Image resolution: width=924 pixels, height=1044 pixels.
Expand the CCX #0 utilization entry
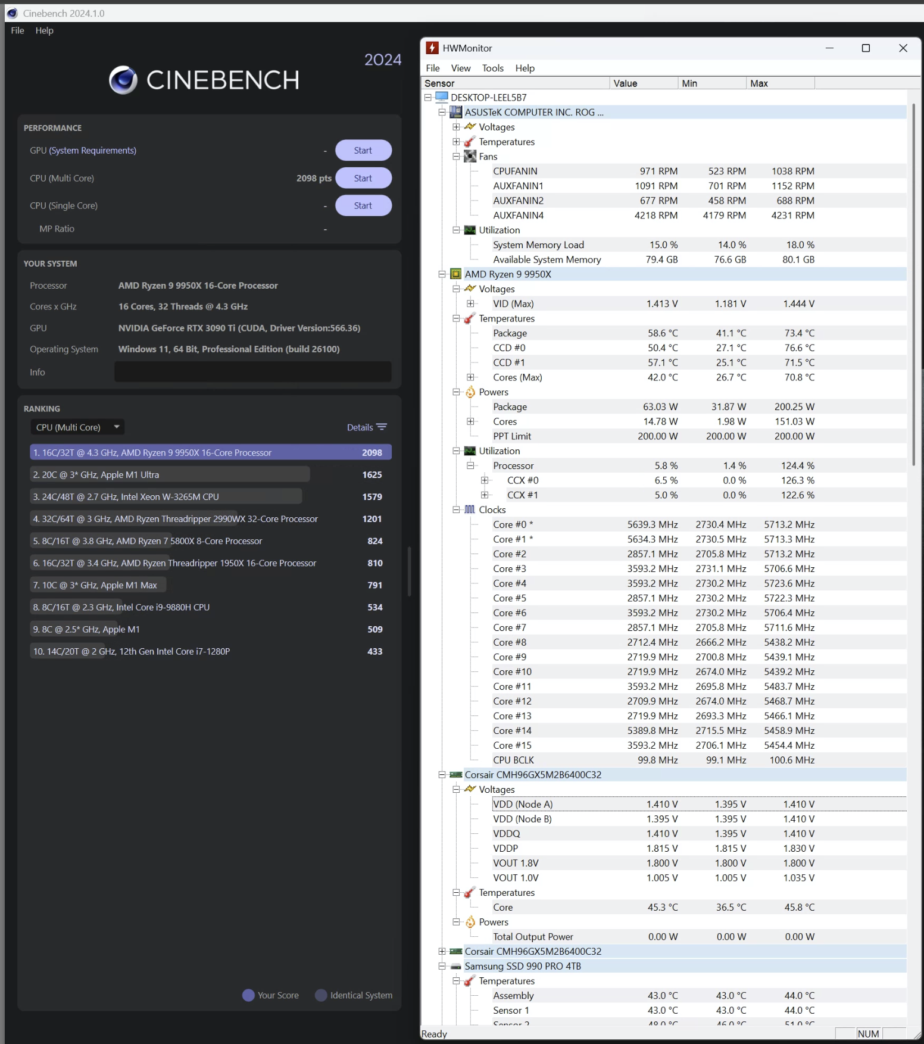(485, 480)
